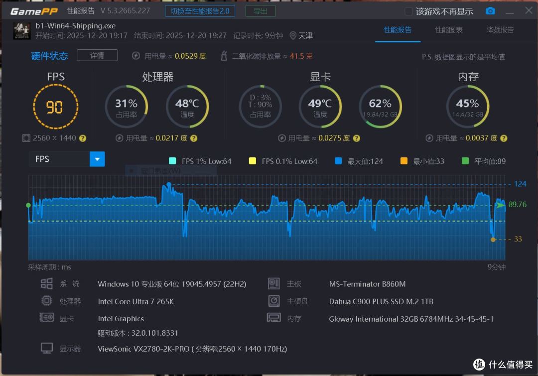
Task: Open the FPS chart type dropdown arrow
Action: point(97,159)
